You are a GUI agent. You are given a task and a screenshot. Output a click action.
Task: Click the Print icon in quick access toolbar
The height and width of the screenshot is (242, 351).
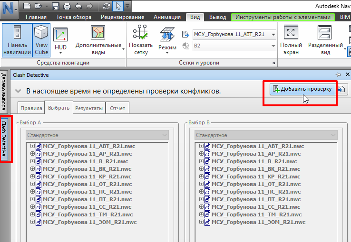(67, 7)
